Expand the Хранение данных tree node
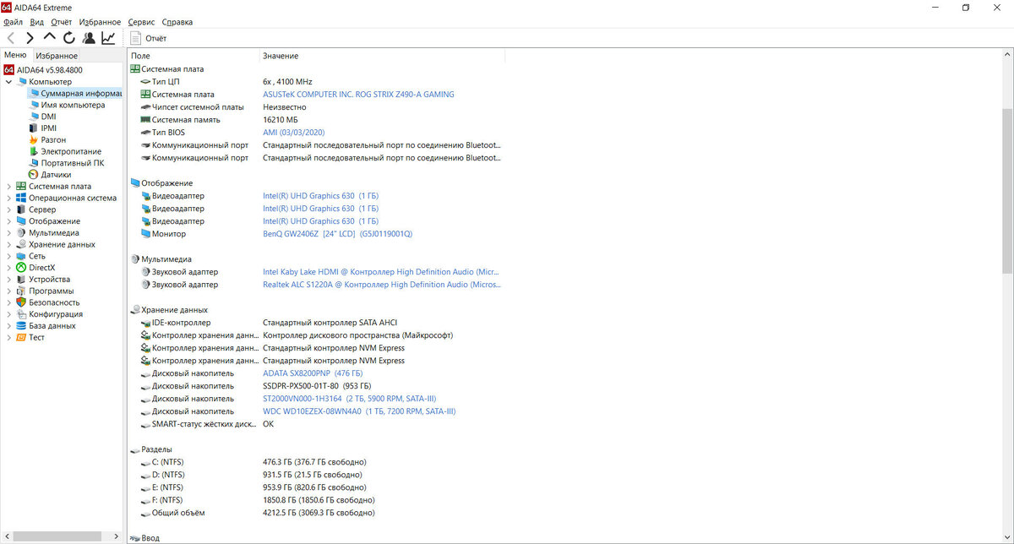1014x544 pixels. (x=8, y=245)
